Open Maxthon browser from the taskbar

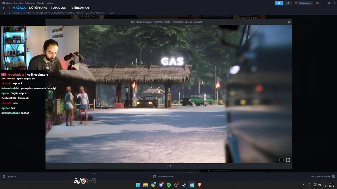(192, 185)
